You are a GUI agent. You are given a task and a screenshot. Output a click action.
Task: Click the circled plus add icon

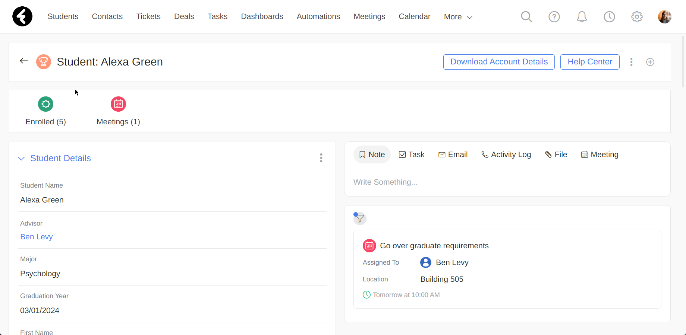(650, 62)
